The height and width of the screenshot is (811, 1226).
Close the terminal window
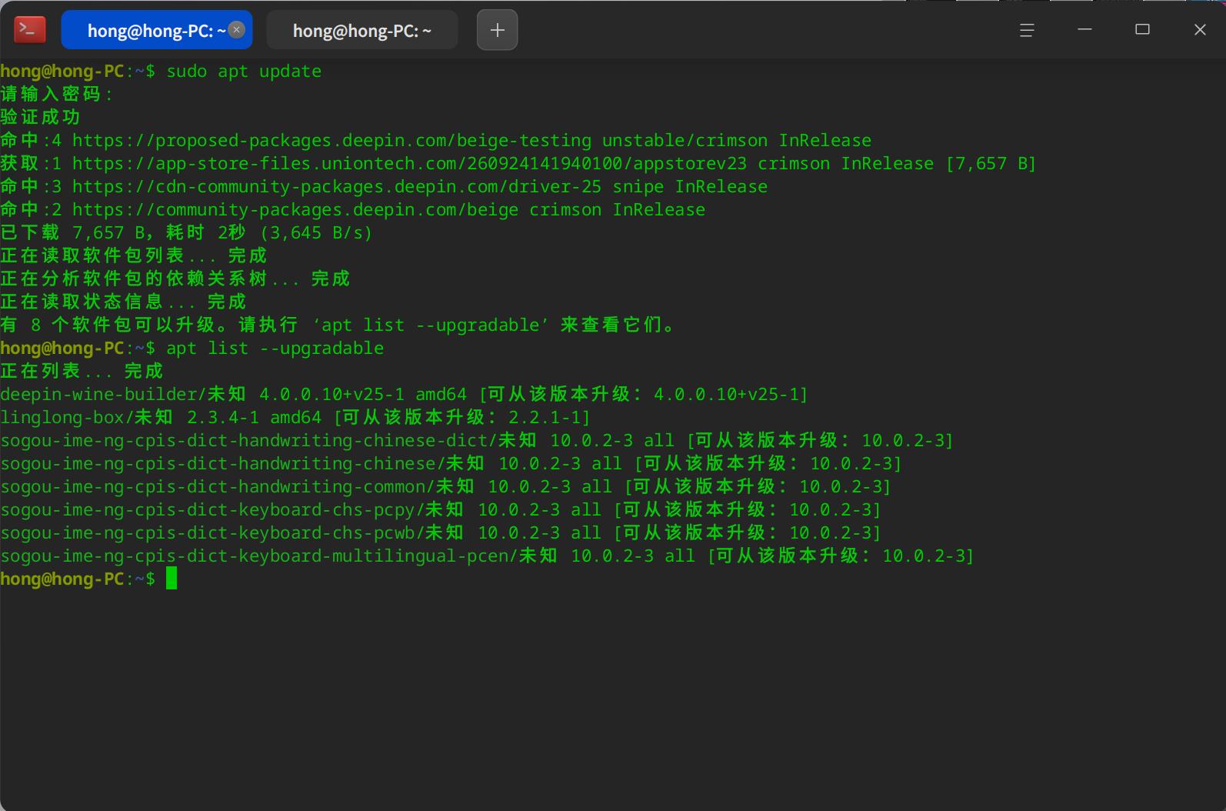click(1200, 30)
